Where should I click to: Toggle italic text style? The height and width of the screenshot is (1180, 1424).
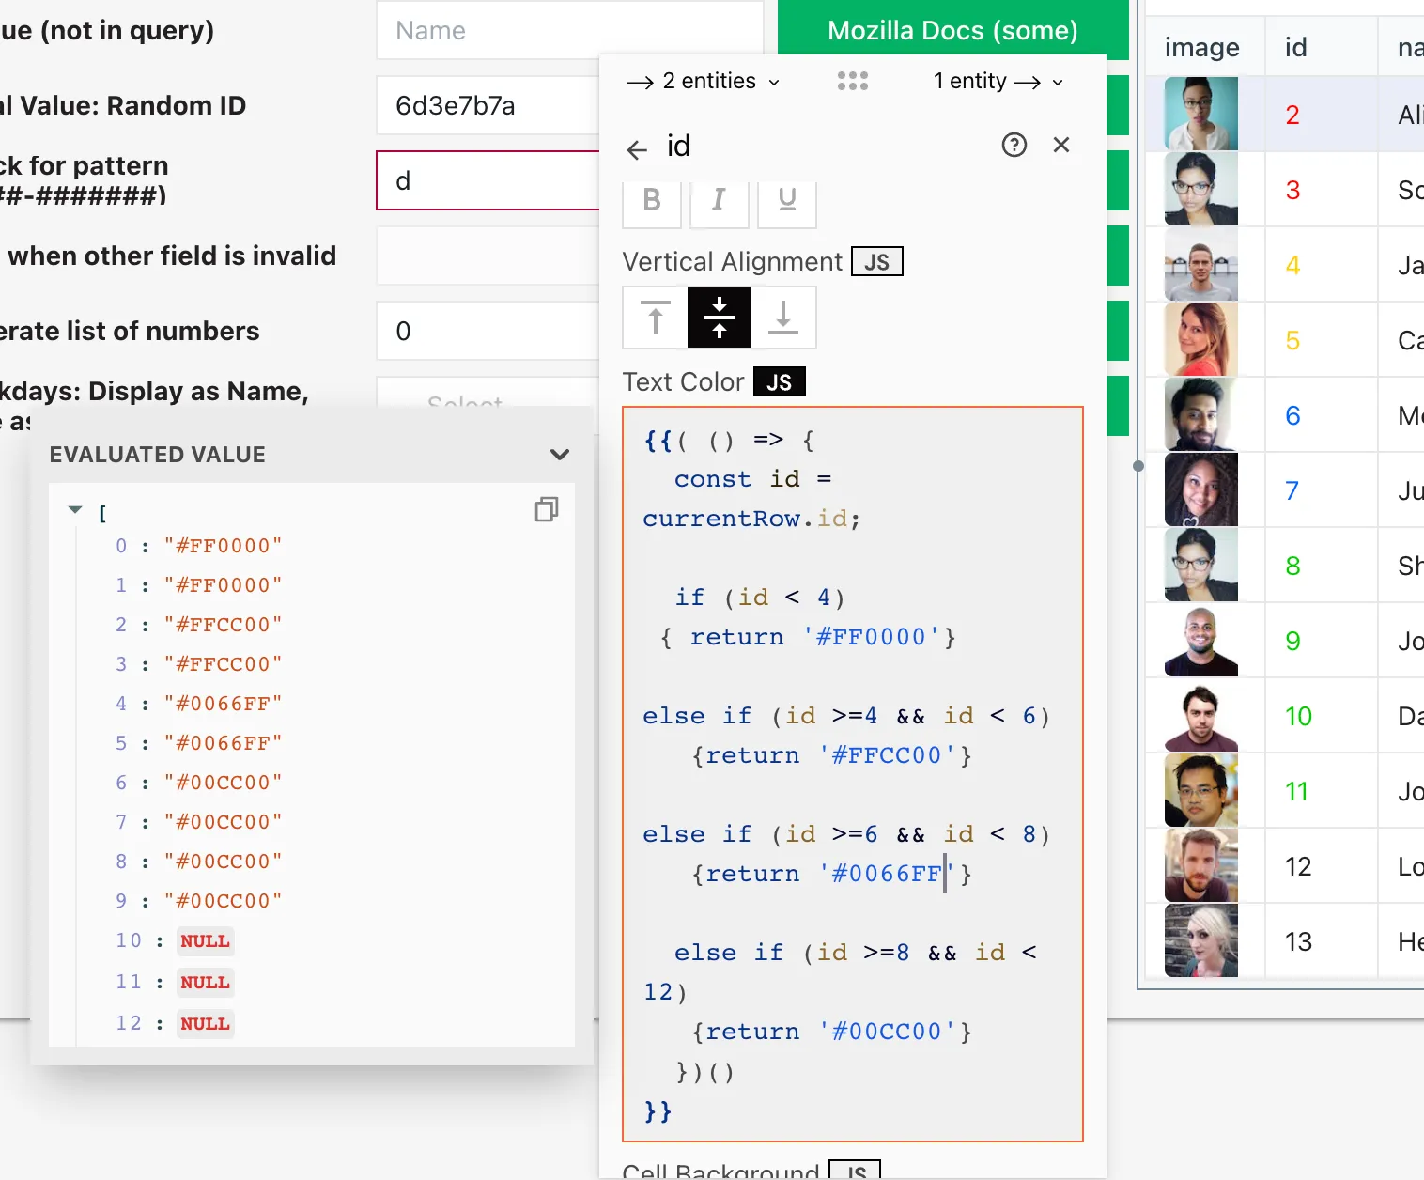[719, 200]
